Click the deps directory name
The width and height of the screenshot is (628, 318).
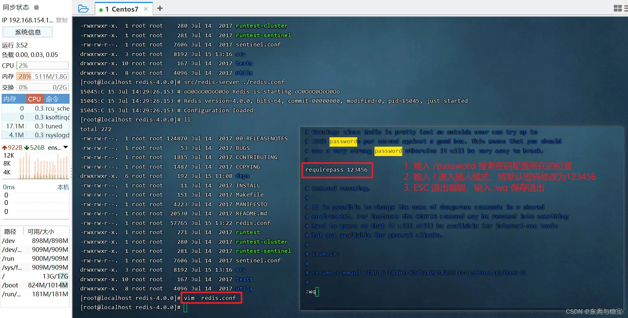[x=242, y=176]
